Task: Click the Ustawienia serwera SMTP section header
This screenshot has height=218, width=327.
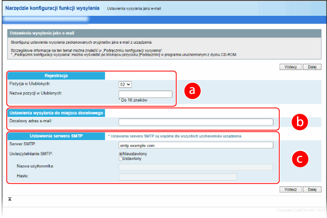Action: pyautogui.click(x=56, y=136)
